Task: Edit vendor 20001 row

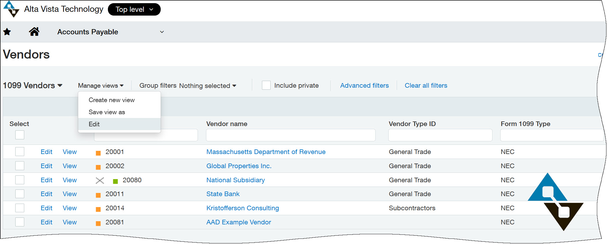Action: [46, 152]
